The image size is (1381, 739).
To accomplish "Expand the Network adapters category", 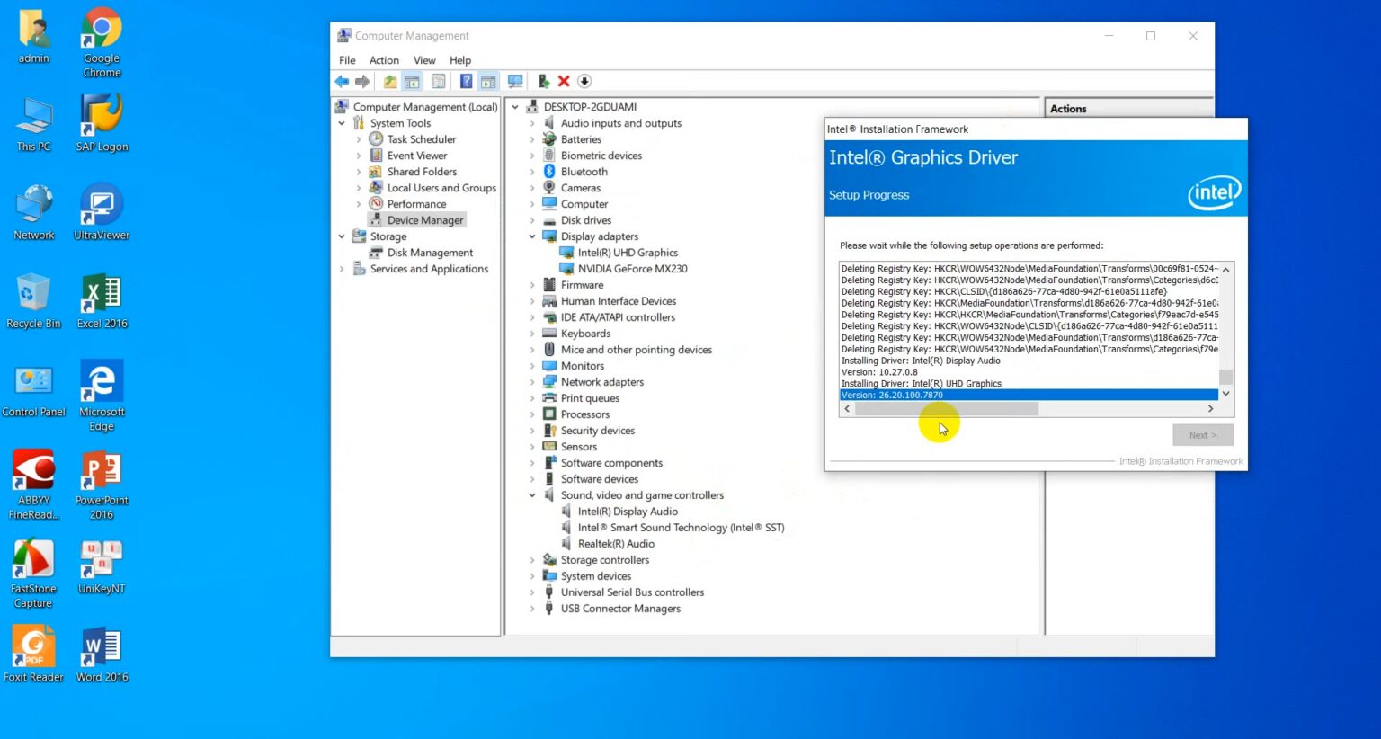I will (532, 382).
